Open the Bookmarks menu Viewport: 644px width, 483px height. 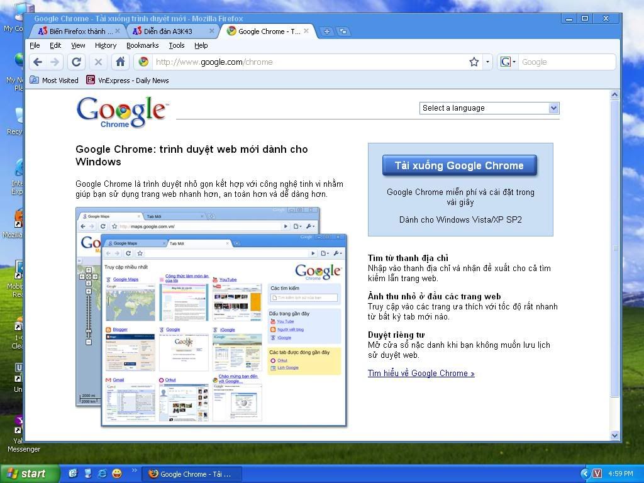coord(143,45)
